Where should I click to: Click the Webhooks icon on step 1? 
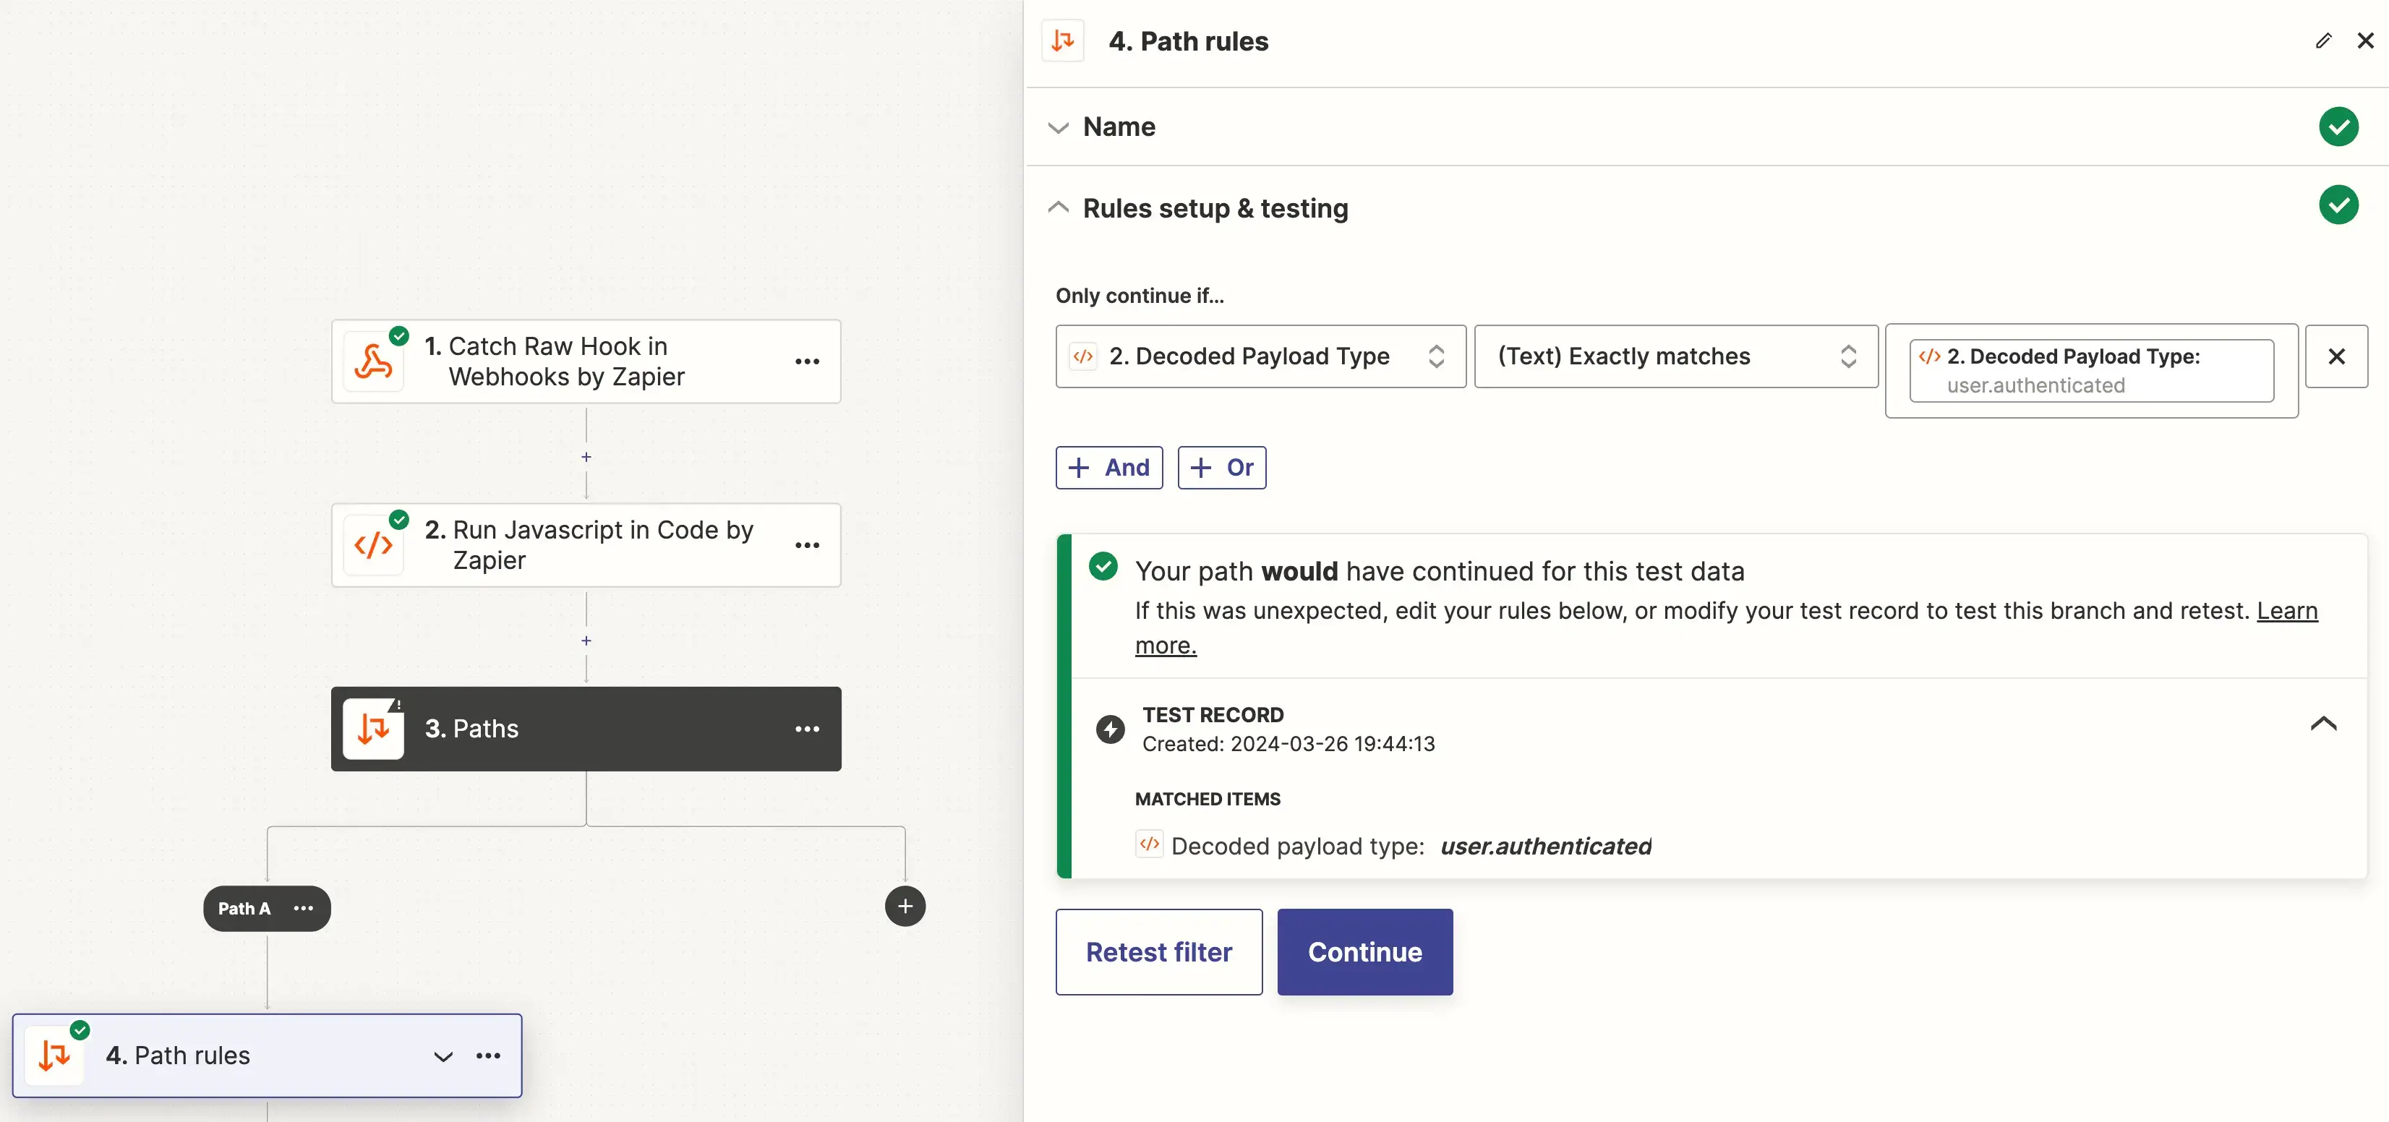click(374, 361)
